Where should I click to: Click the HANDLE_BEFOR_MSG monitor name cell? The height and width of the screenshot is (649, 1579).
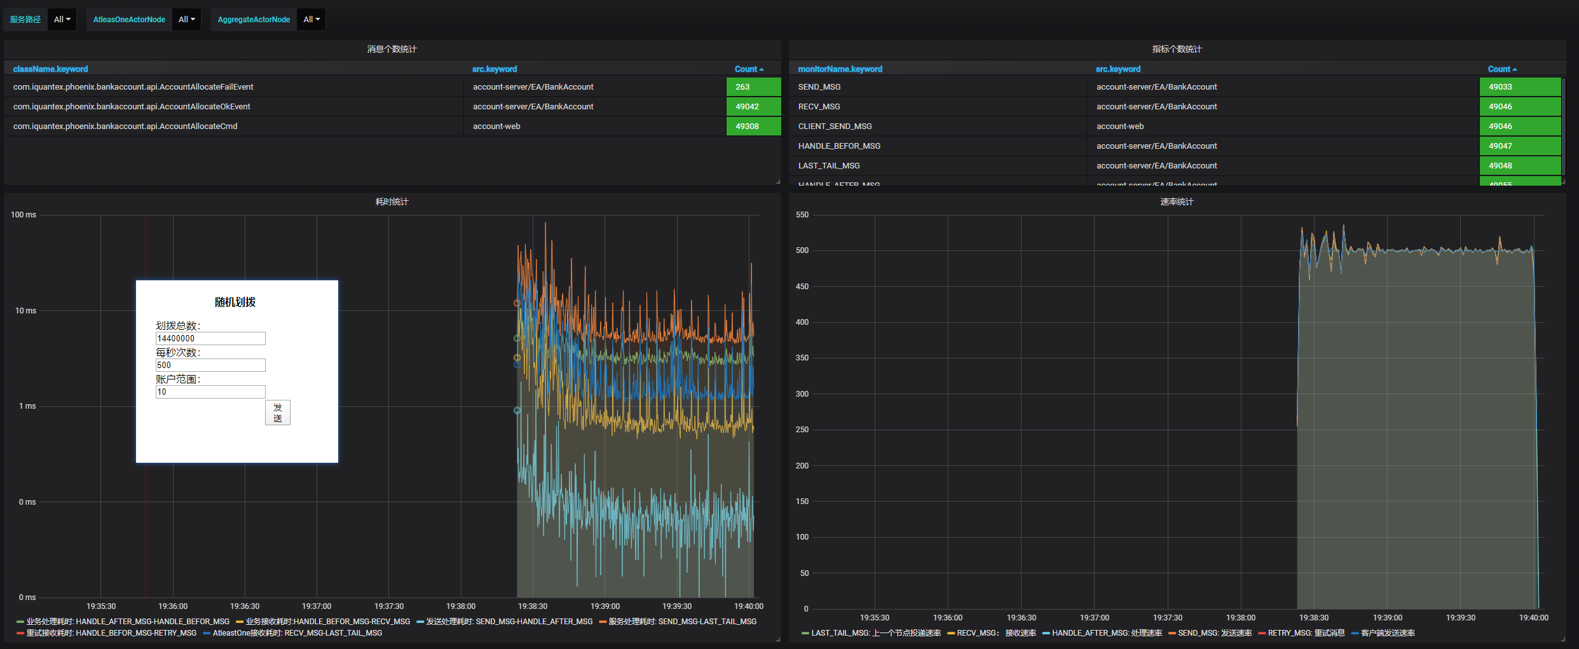[938, 146]
